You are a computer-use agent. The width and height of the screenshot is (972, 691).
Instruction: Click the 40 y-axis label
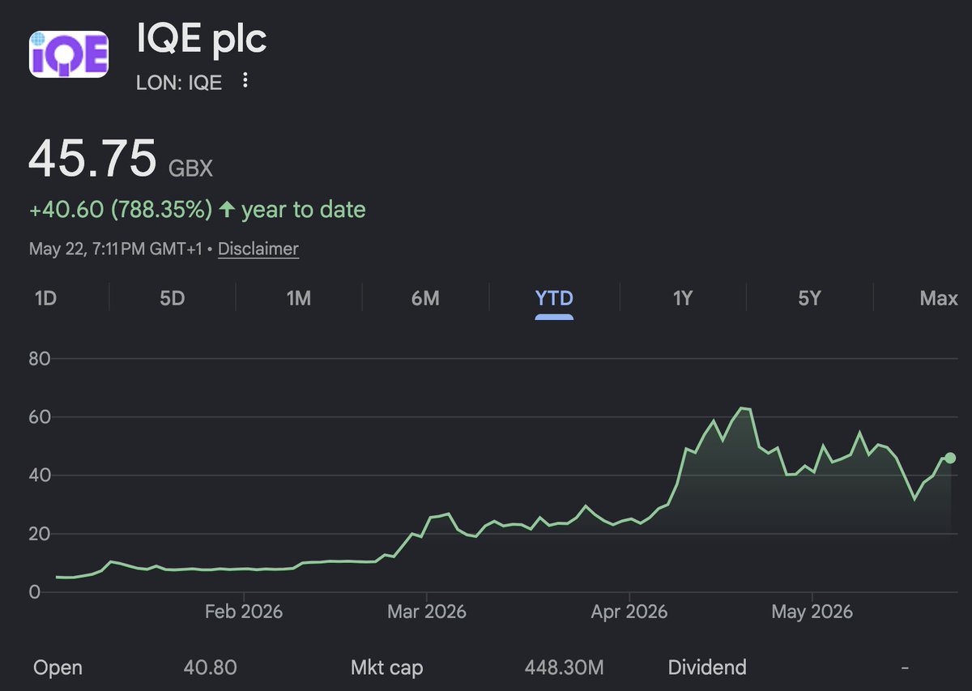(x=39, y=476)
